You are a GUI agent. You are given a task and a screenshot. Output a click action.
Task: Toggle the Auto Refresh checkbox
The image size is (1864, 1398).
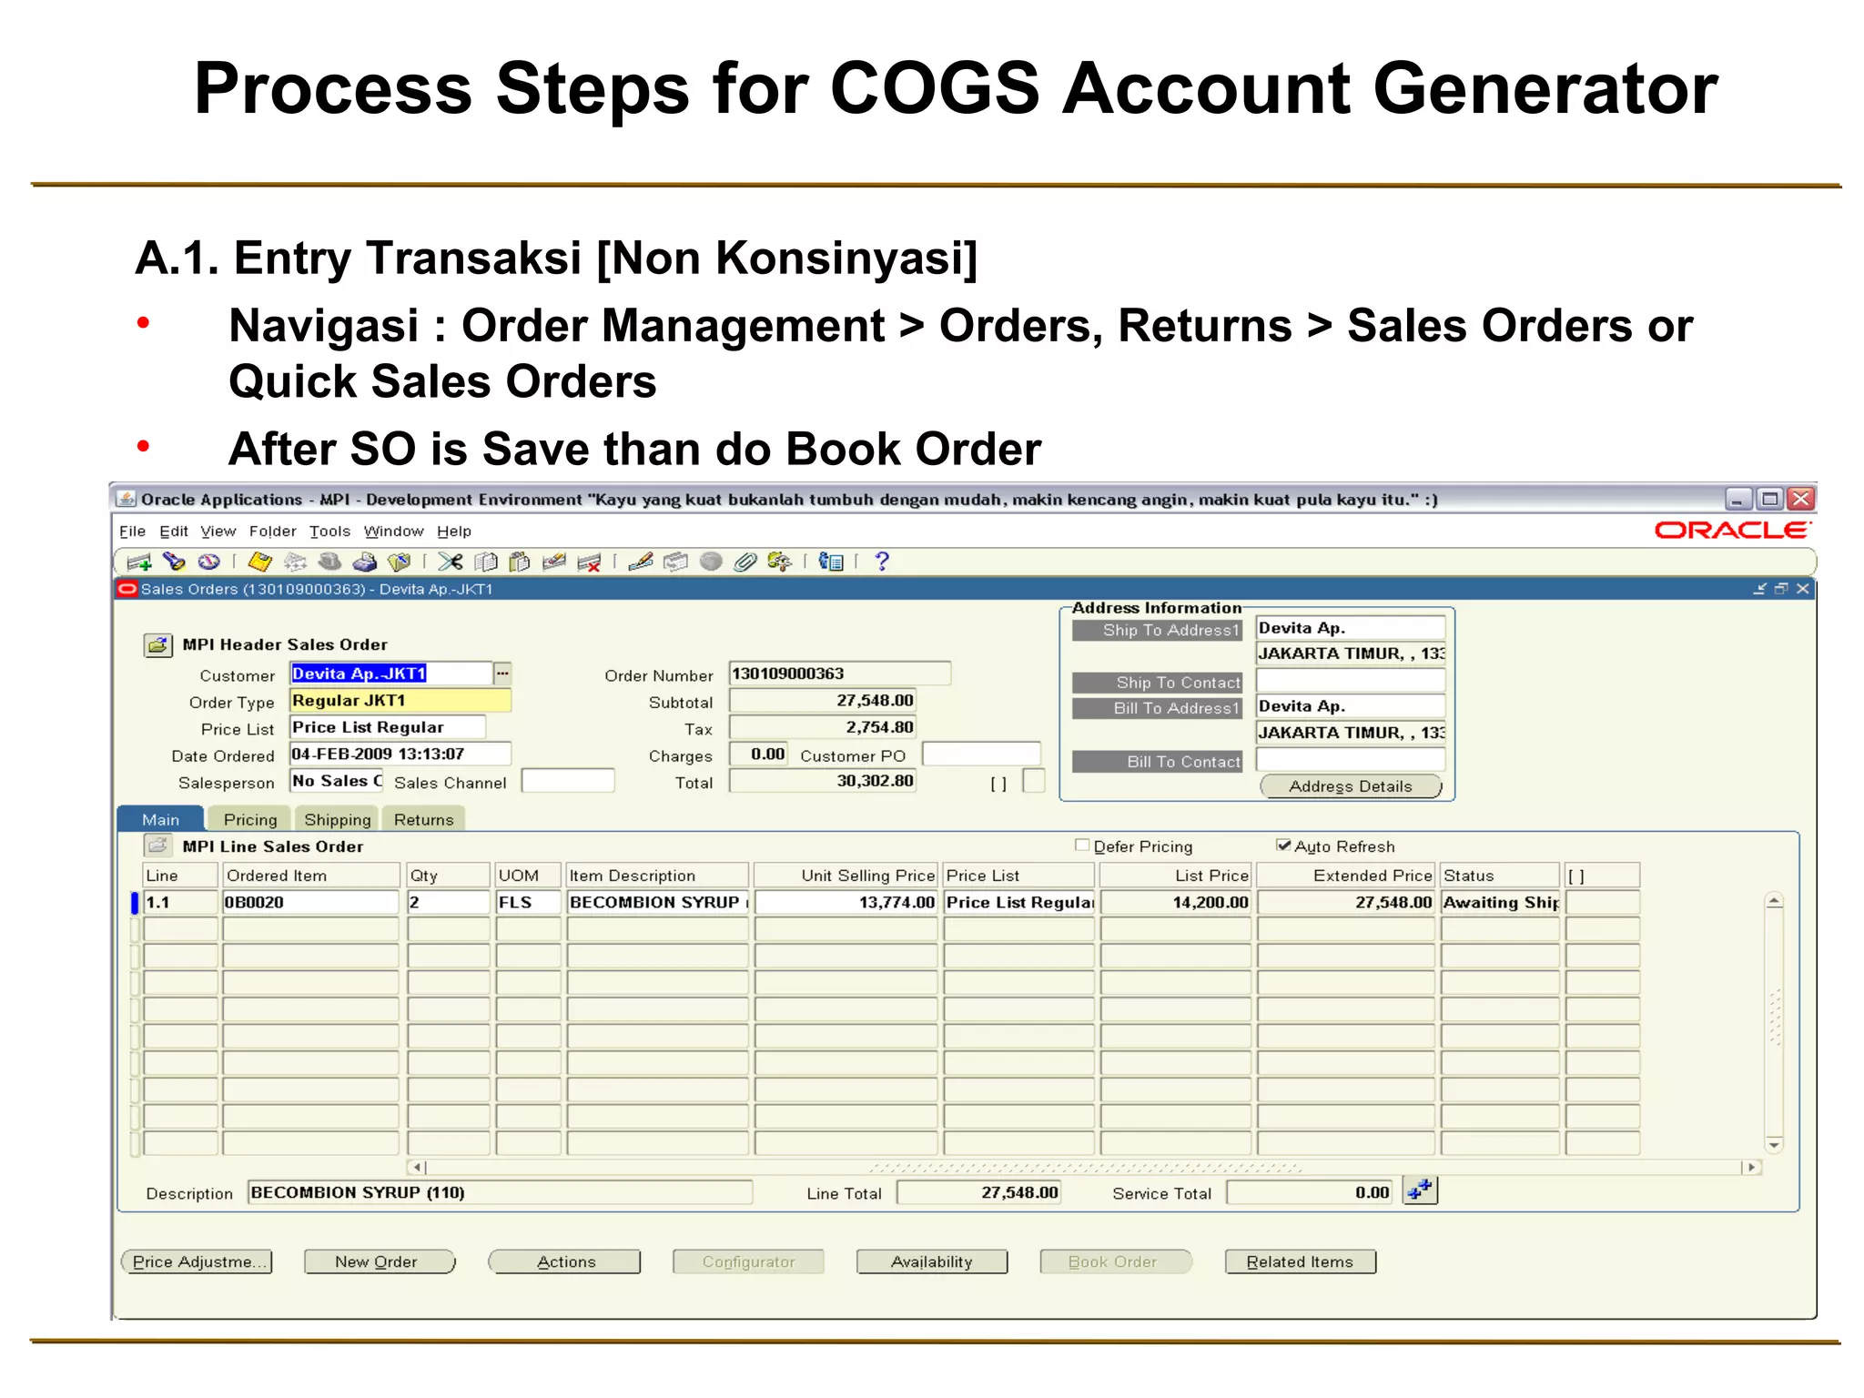pos(1283,846)
